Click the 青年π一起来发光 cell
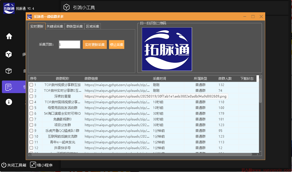The height and width of the screenshot is (172, 292). click(x=63, y=142)
